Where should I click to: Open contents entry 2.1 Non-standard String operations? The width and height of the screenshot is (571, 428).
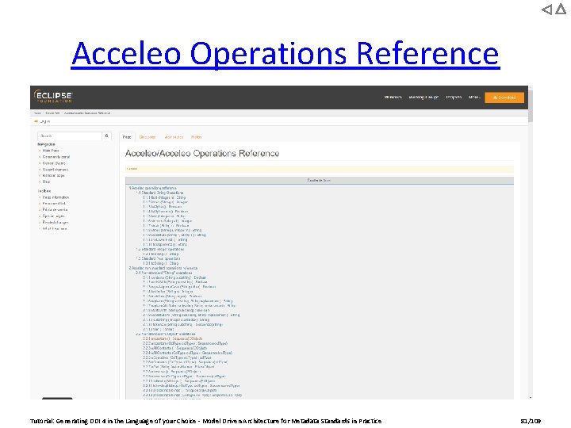pyautogui.click(x=164, y=273)
